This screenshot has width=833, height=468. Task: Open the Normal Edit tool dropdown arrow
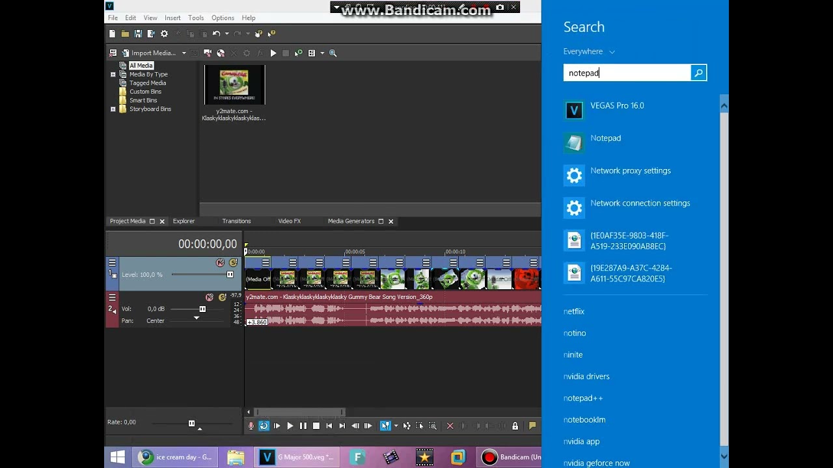pyautogui.click(x=396, y=426)
